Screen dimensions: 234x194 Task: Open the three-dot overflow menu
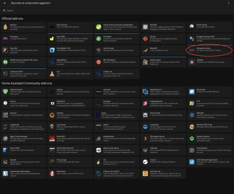229,3
